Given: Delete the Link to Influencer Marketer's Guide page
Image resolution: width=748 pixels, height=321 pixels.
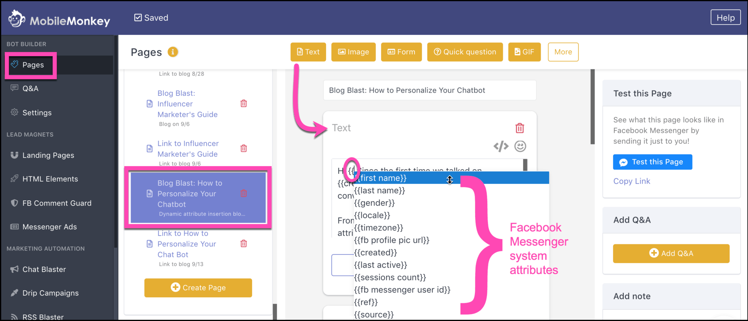Looking at the screenshot, I should tap(243, 148).
